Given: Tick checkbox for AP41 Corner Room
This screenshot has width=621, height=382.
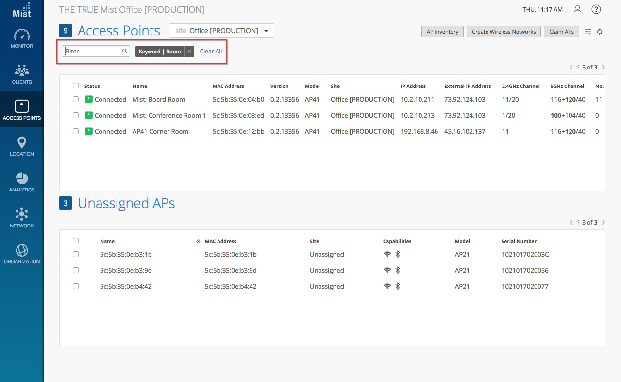Looking at the screenshot, I should pyautogui.click(x=76, y=131).
